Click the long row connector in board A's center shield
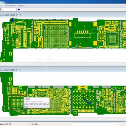 82,35
